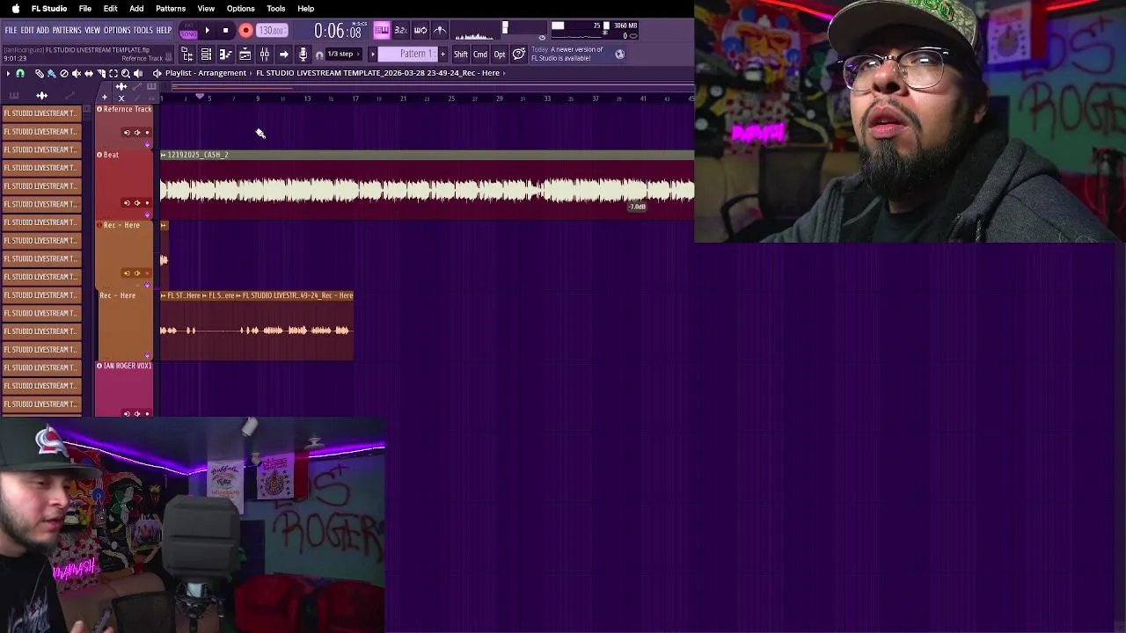The width and height of the screenshot is (1126, 633).
Task: Click the recording countdown 3-2-1 icon
Action: point(400,31)
